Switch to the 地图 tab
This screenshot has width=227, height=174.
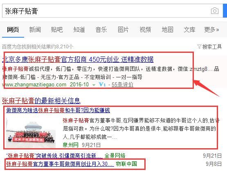[167, 30]
